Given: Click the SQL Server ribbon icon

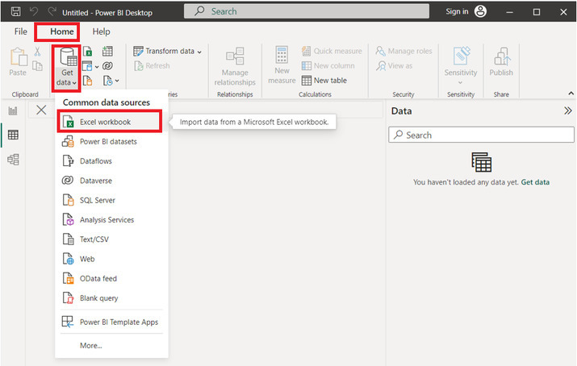Looking at the screenshot, I should [87, 81].
